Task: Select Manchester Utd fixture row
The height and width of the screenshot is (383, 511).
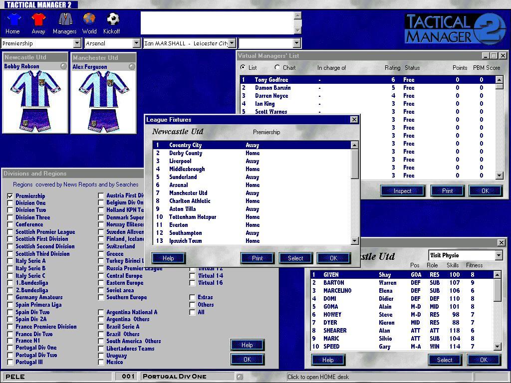Action: pyautogui.click(x=252, y=193)
